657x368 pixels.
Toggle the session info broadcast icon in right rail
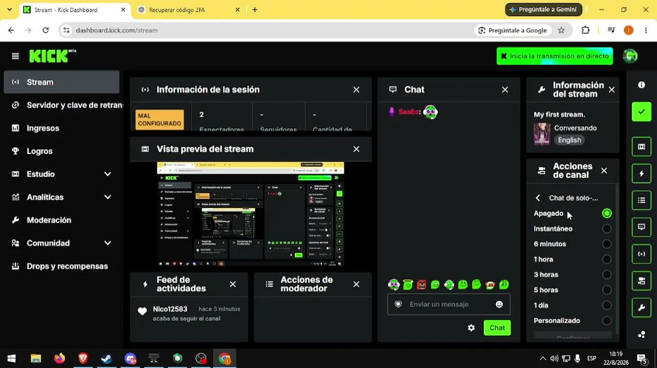point(642,254)
